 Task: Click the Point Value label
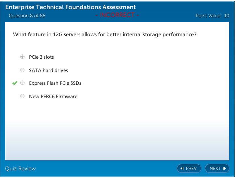click(x=209, y=16)
